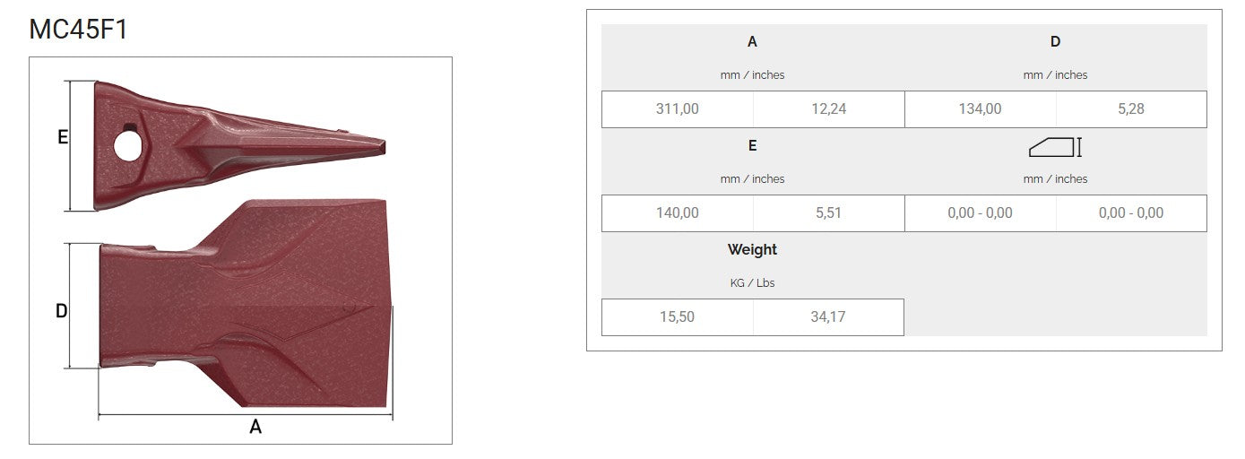Viewport: 1245px width, 459px height.
Task: Click the MC45F1 product title
Action: coord(79,30)
